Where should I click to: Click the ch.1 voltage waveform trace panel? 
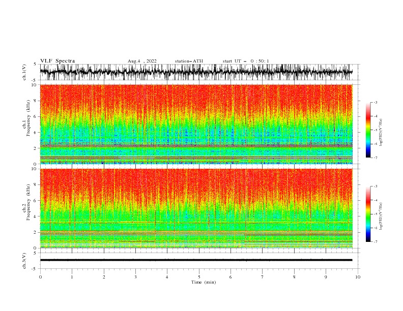pos(199,72)
